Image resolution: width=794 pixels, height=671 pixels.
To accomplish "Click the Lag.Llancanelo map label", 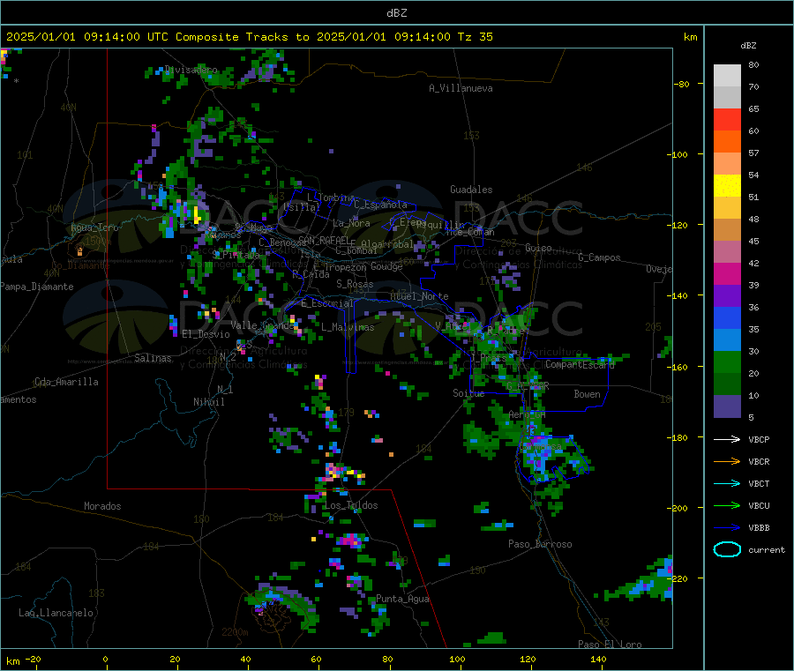I will coord(56,613).
